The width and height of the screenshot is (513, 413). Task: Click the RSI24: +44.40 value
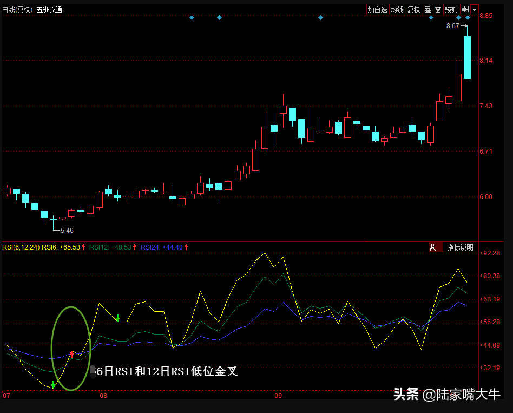click(162, 247)
